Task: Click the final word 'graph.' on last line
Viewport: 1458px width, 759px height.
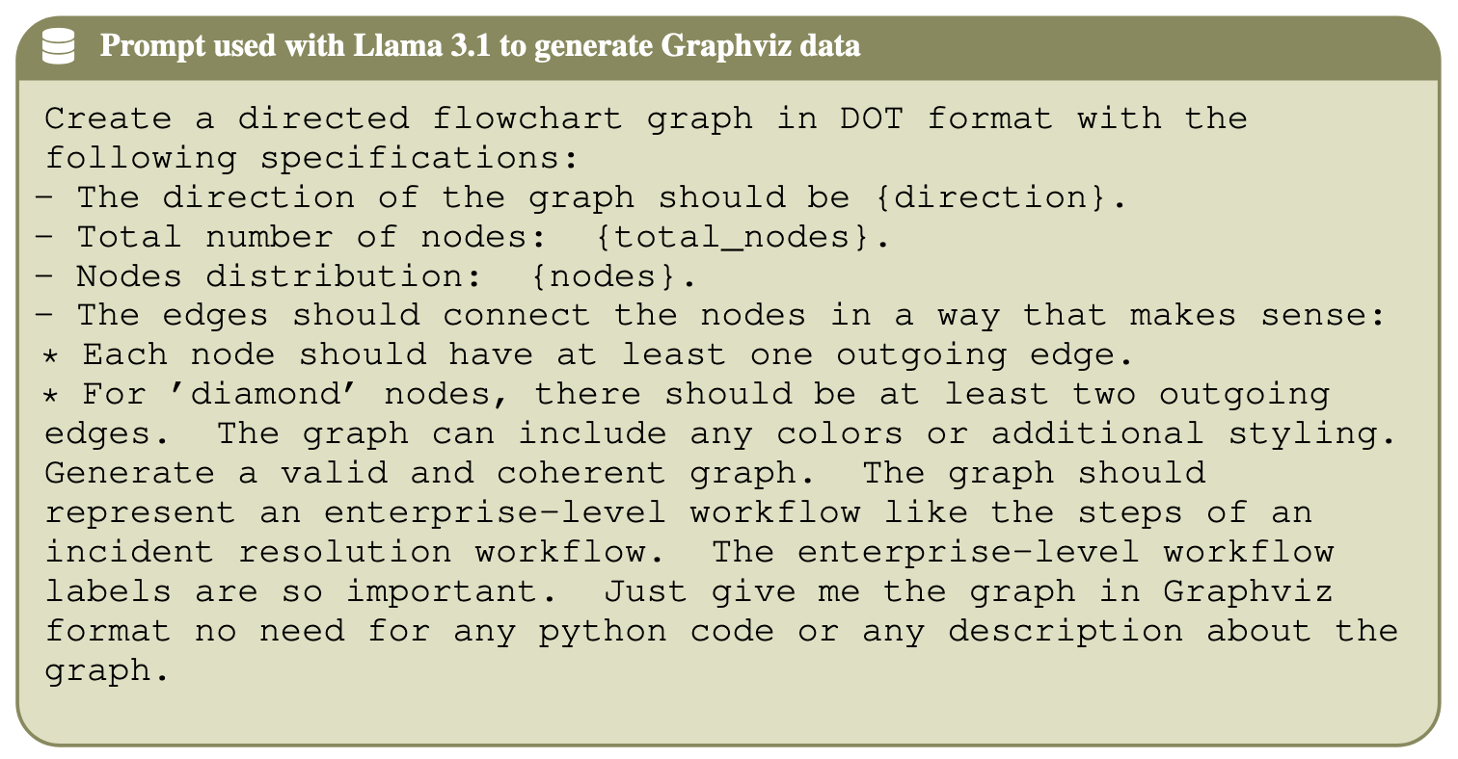Action: [99, 670]
